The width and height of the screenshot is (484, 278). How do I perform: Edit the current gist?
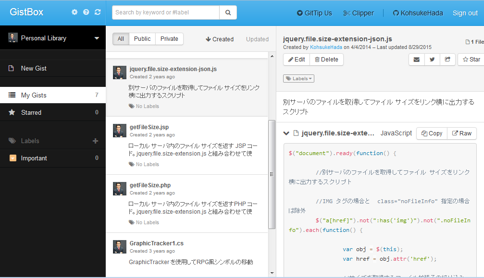click(297, 60)
